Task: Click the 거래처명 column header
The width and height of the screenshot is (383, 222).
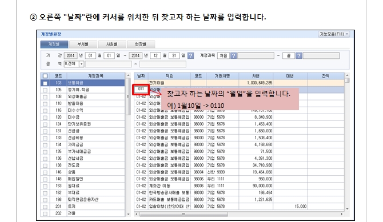Action: (x=222, y=76)
